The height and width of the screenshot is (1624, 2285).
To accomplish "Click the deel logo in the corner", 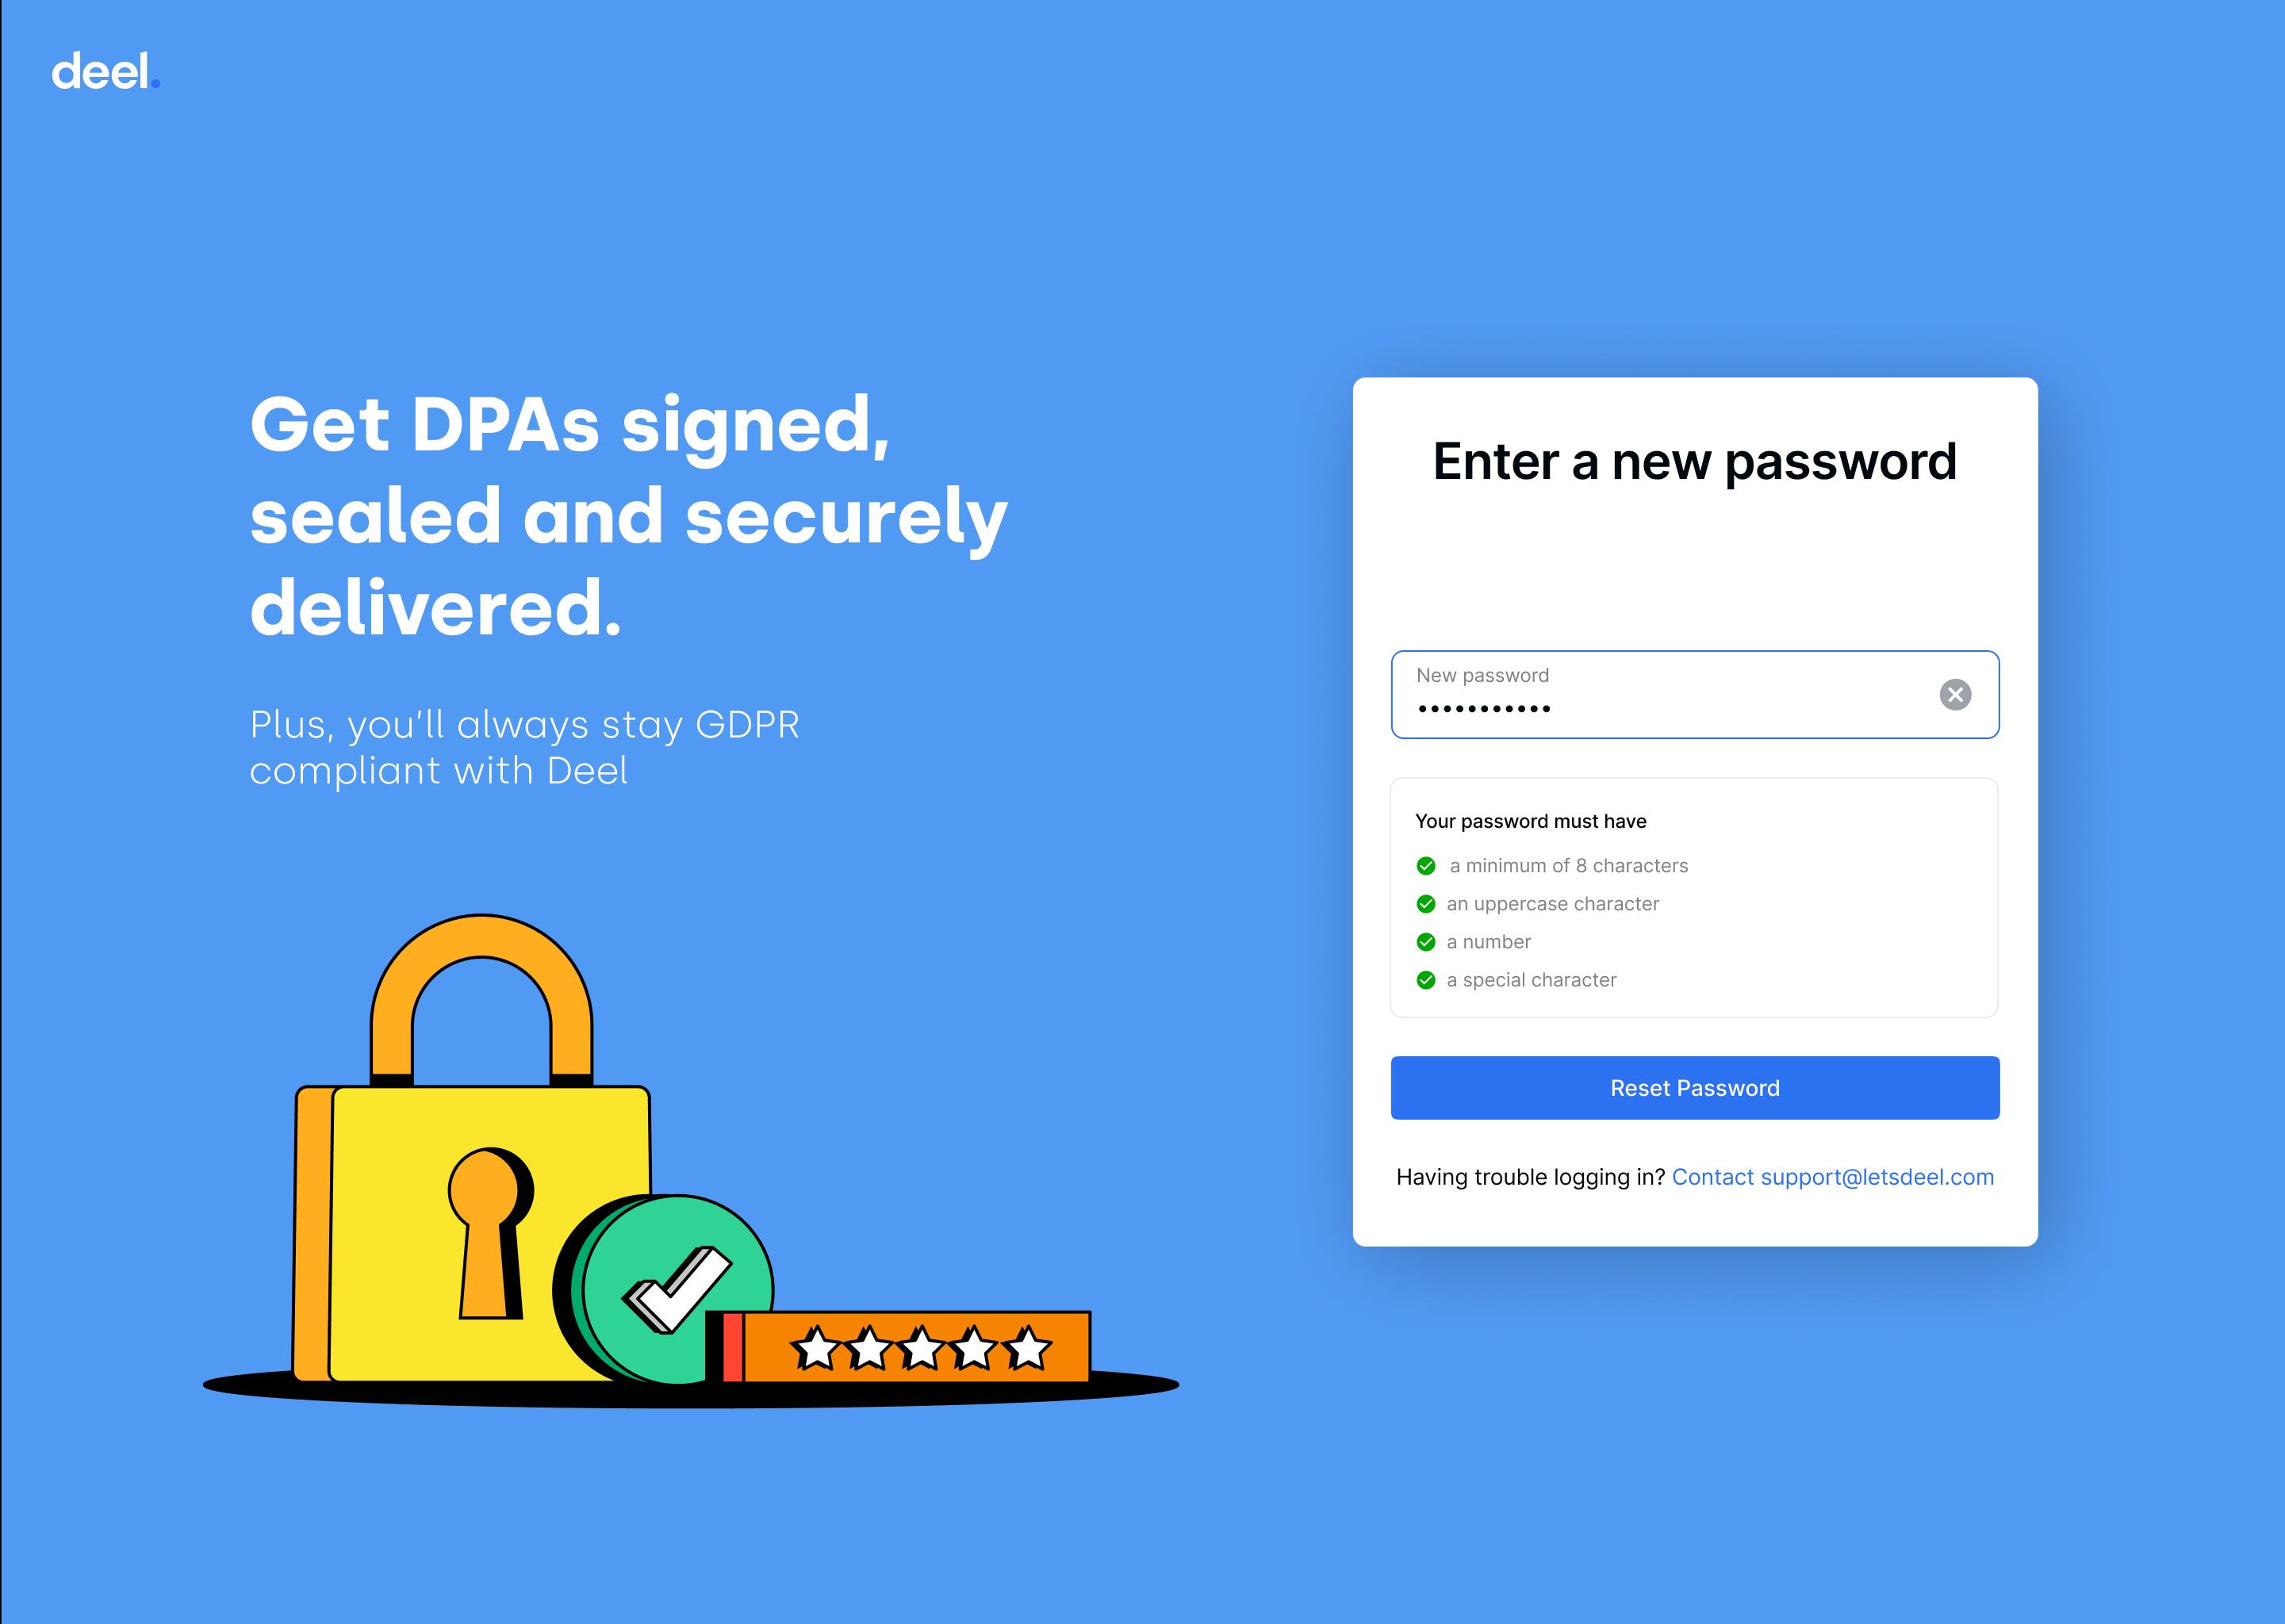I will coord(106,72).
